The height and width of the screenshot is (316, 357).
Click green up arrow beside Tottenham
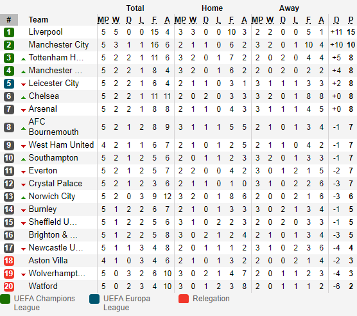(x=23, y=59)
